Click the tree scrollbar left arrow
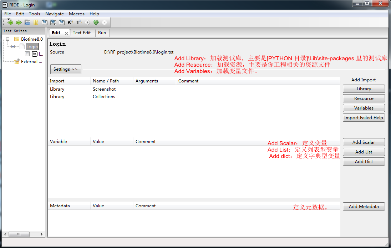 pyautogui.click(x=5, y=234)
